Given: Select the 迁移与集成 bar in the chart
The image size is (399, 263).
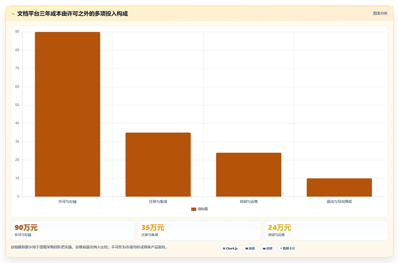Looking at the screenshot, I should pos(158,165).
